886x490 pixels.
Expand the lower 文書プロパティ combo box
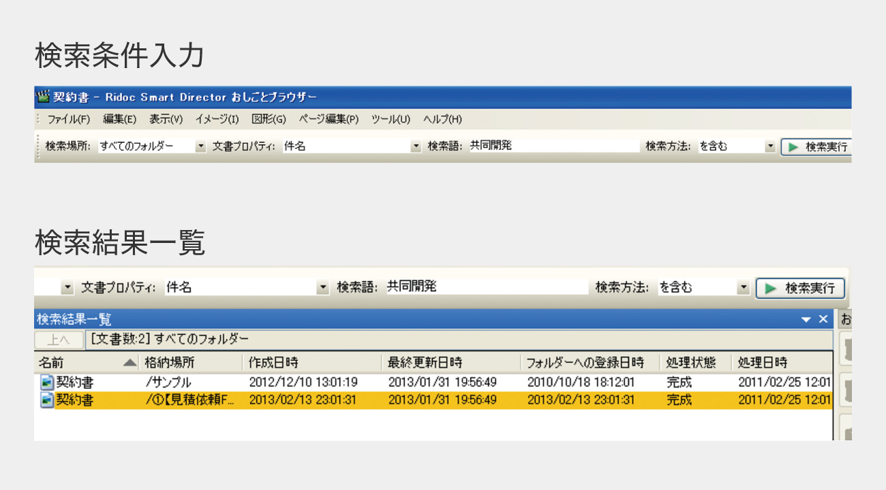[322, 287]
